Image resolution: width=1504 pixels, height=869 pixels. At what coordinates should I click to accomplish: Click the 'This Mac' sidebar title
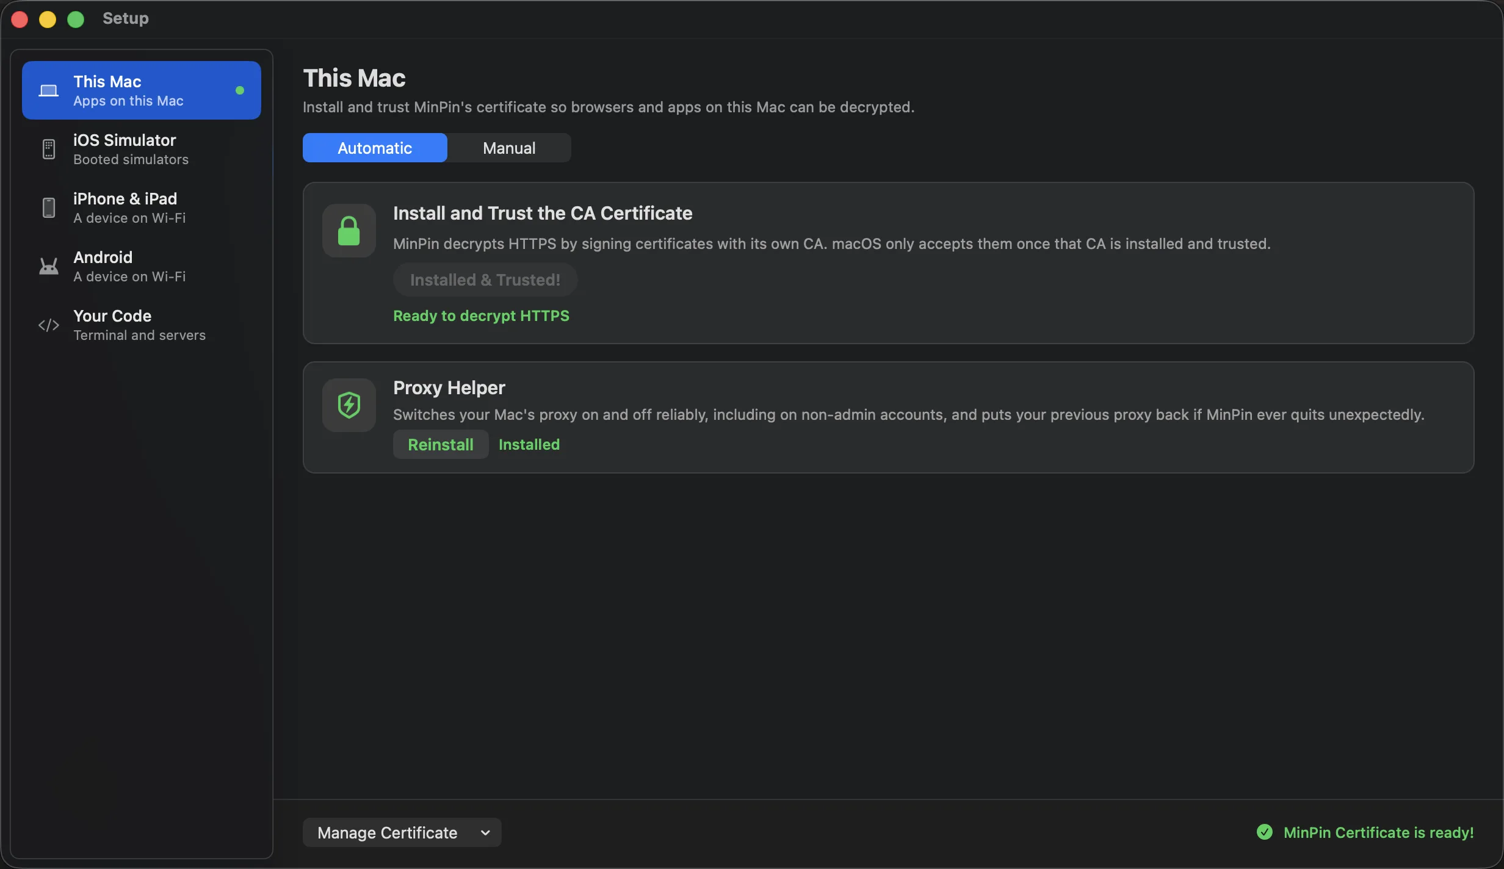pos(107,81)
